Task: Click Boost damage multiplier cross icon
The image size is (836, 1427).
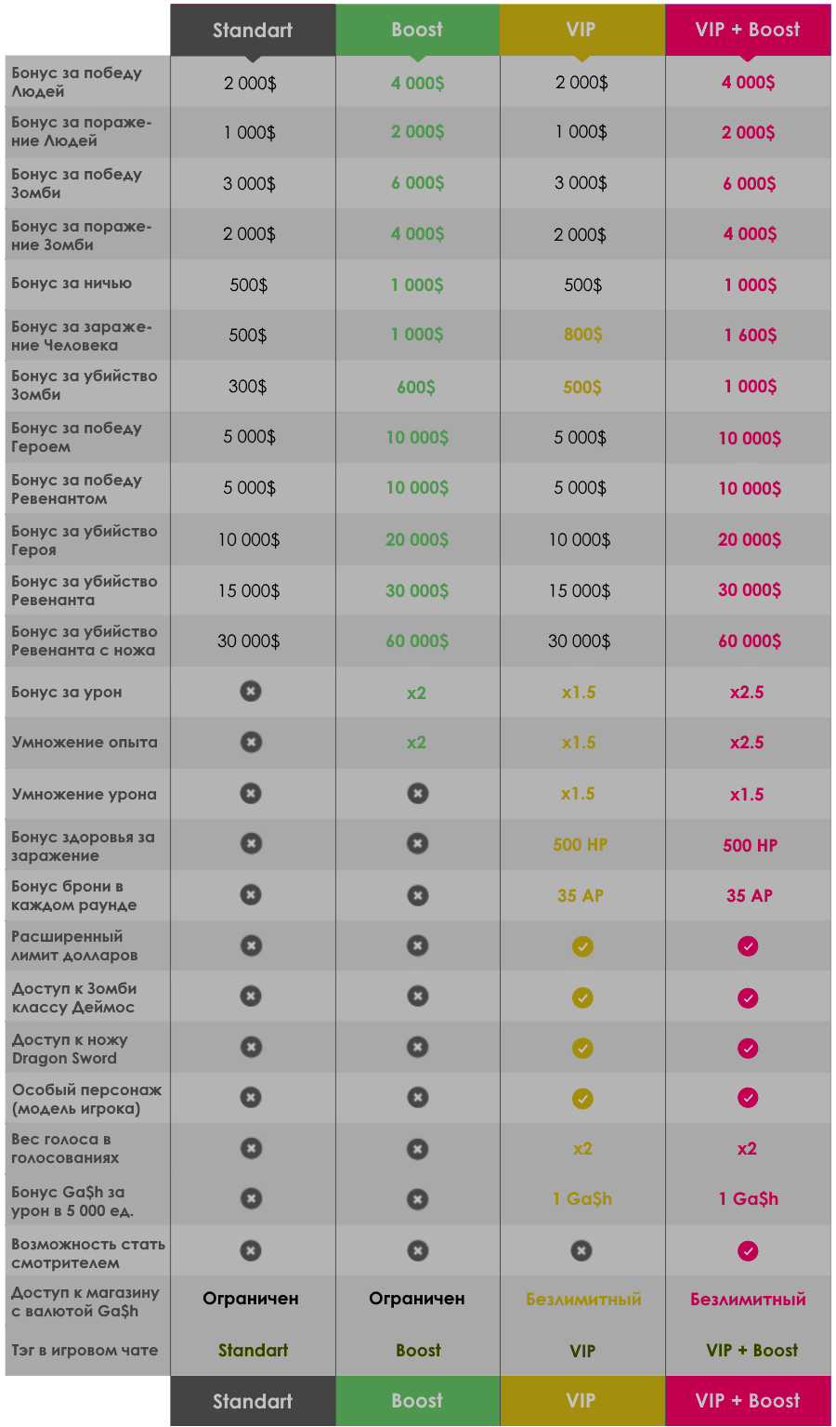Action: tap(418, 793)
